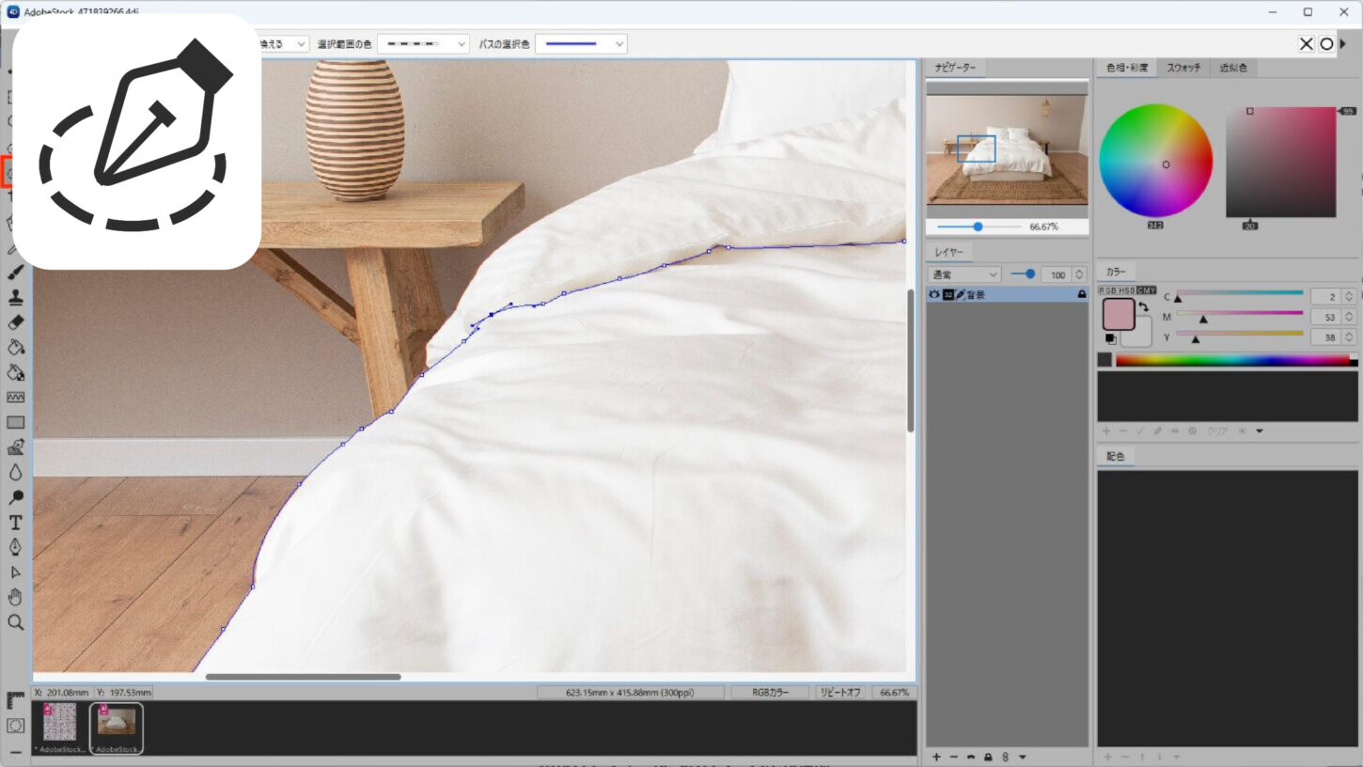
Task: Toggle visibility of the 背景 layer
Action: point(934,294)
